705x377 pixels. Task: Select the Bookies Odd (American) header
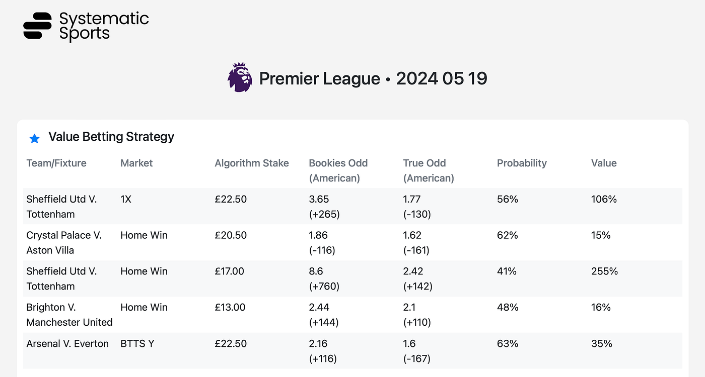[x=338, y=170]
